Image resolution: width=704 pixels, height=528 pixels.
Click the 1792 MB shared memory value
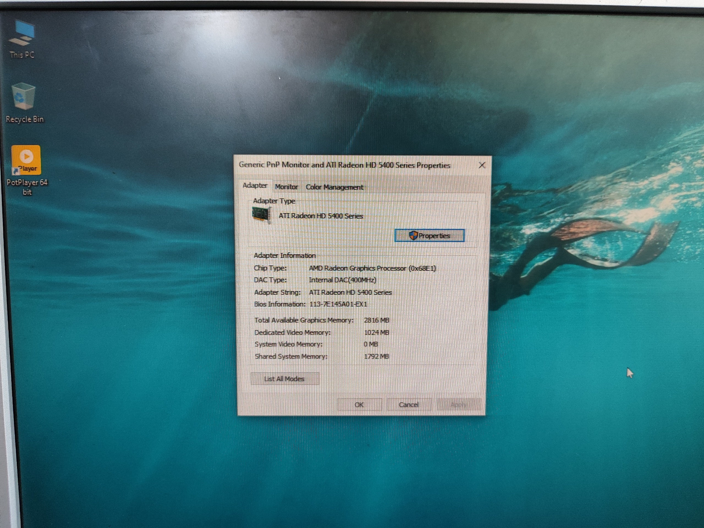[376, 356]
